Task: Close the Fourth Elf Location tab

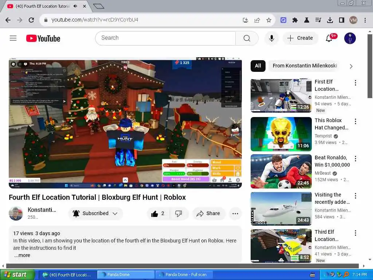Action: click(x=84, y=6)
